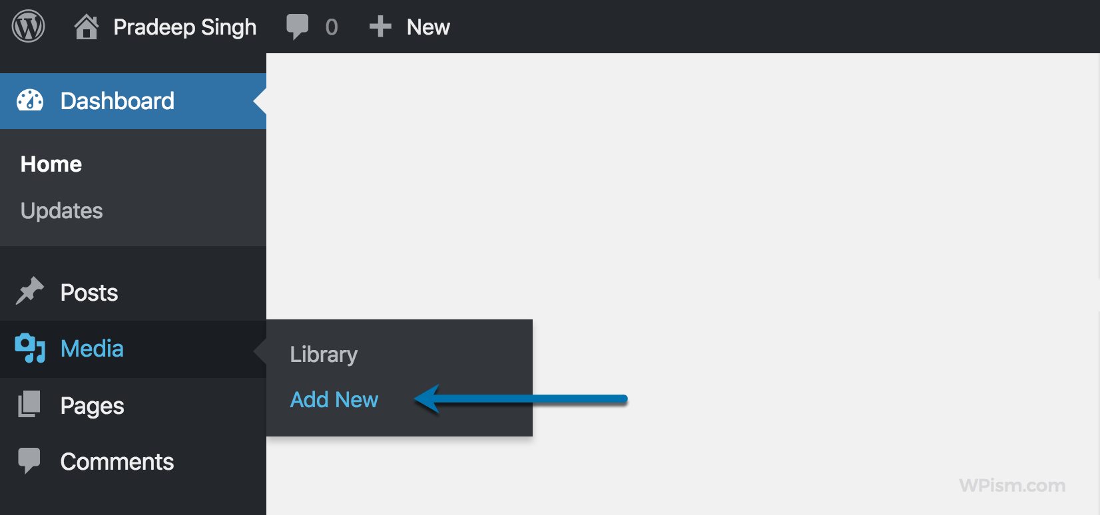
Task: Open site via house icon next to Pradeep Singh
Action: pyautogui.click(x=86, y=26)
